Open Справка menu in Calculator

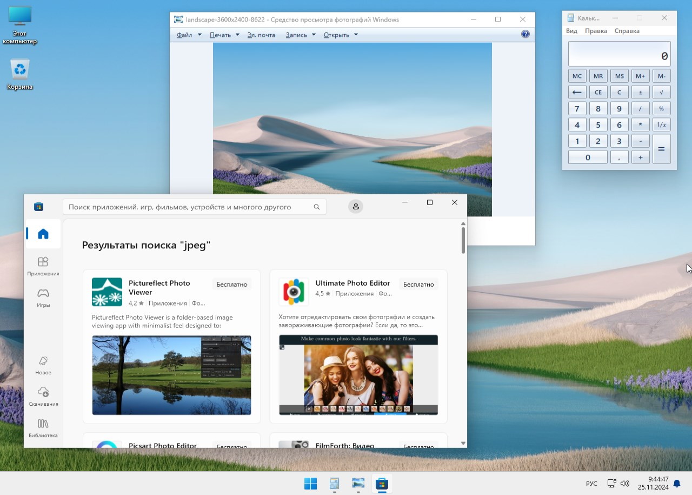click(x=627, y=31)
